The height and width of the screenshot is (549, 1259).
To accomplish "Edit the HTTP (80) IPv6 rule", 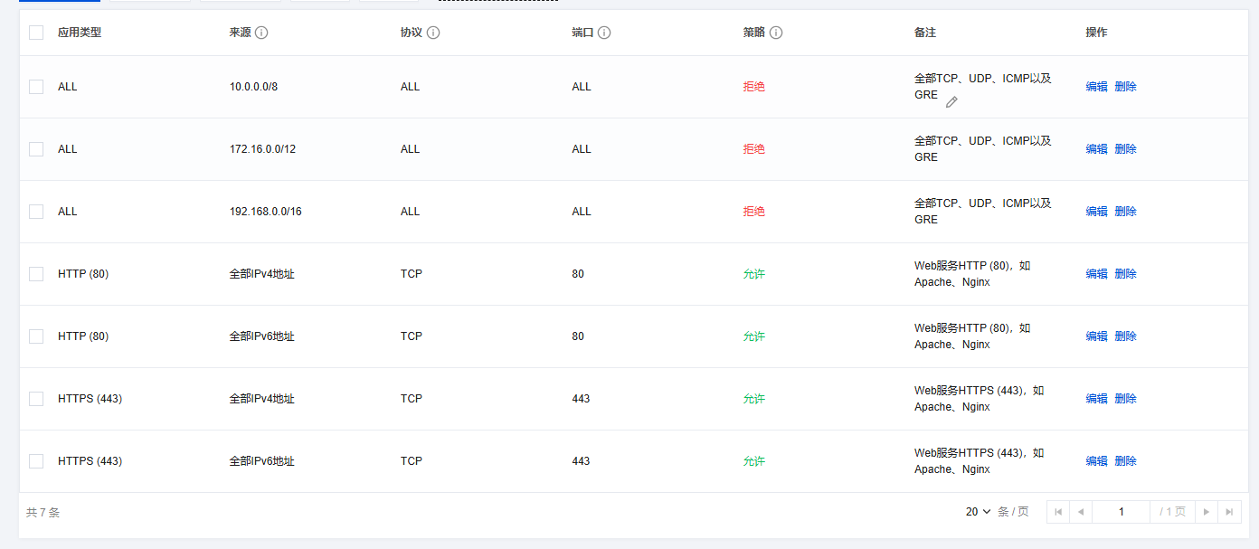I will tap(1096, 336).
